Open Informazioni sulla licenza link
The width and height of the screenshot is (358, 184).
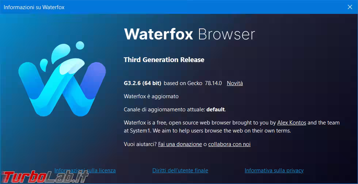tap(85, 170)
